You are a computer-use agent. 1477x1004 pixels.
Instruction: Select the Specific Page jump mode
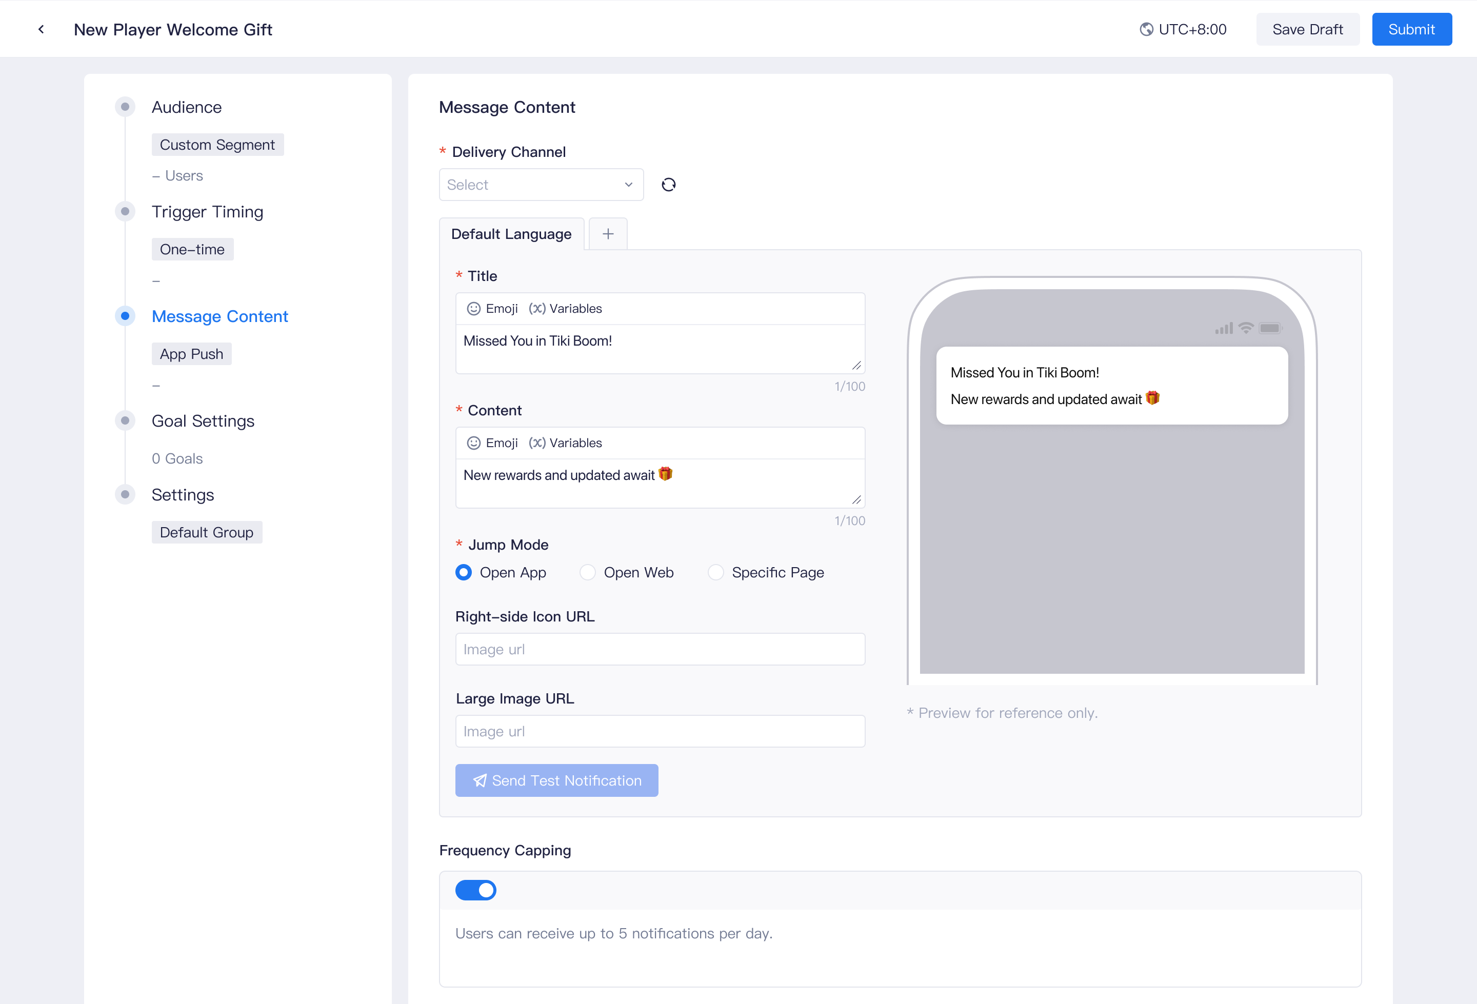[x=716, y=572]
